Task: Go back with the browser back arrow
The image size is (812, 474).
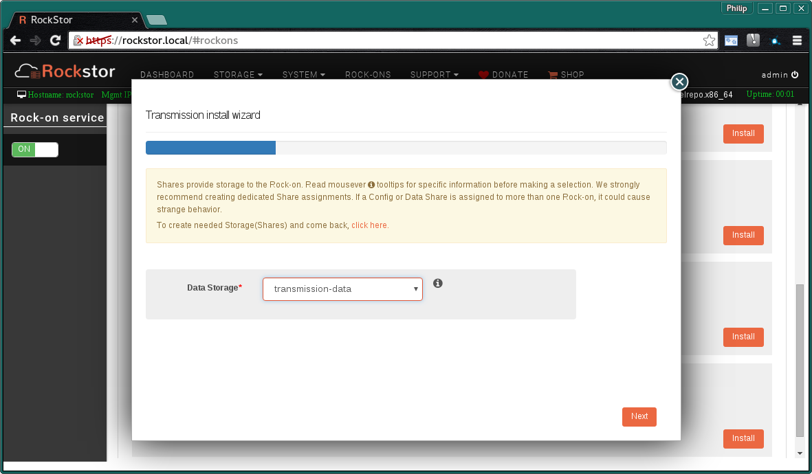Action: [16, 41]
